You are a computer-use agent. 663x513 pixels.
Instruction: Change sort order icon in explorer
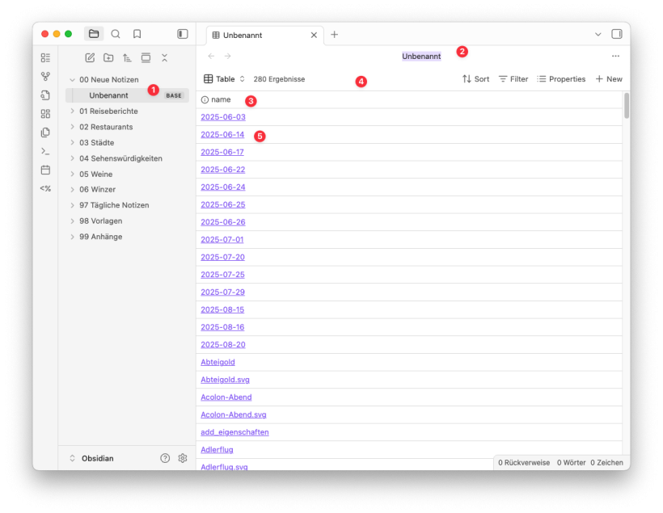(127, 58)
